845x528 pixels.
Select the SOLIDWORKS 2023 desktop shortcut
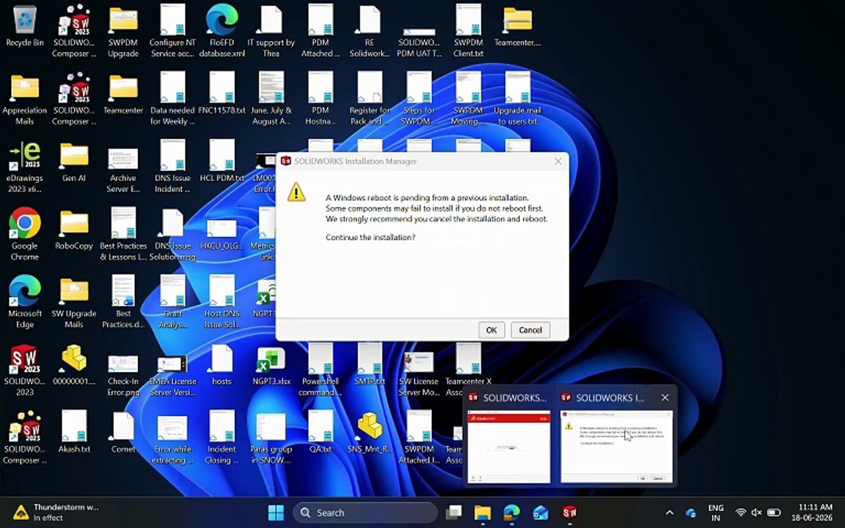[24, 370]
